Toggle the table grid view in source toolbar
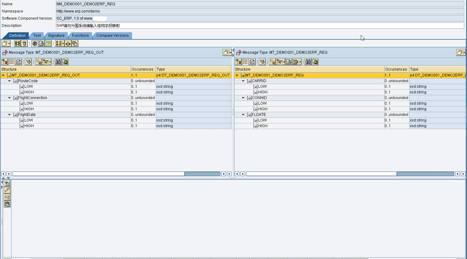The width and height of the screenshot is (467, 259). tap(12, 62)
